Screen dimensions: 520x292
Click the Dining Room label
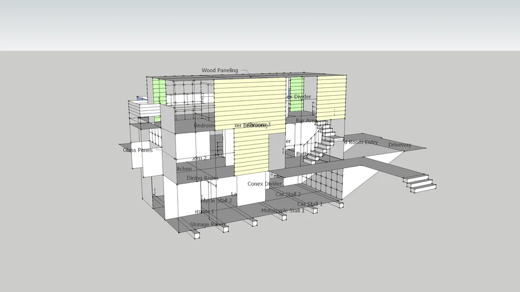click(x=202, y=178)
